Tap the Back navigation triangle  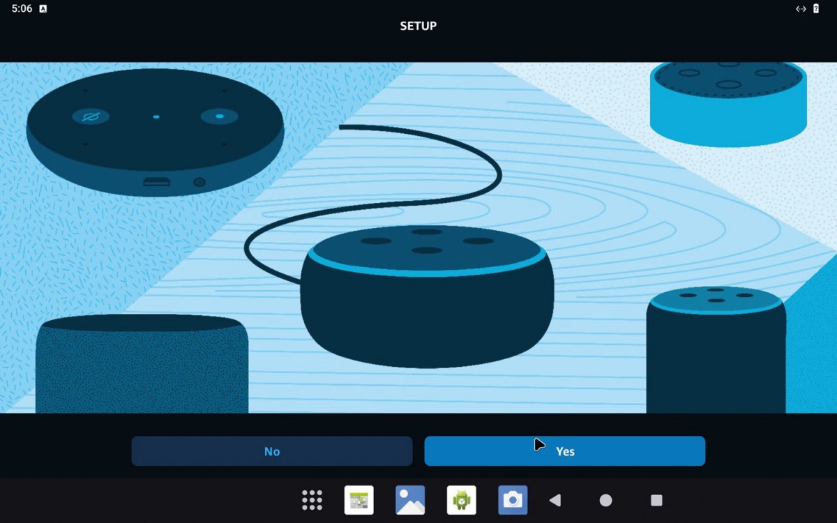(x=555, y=500)
